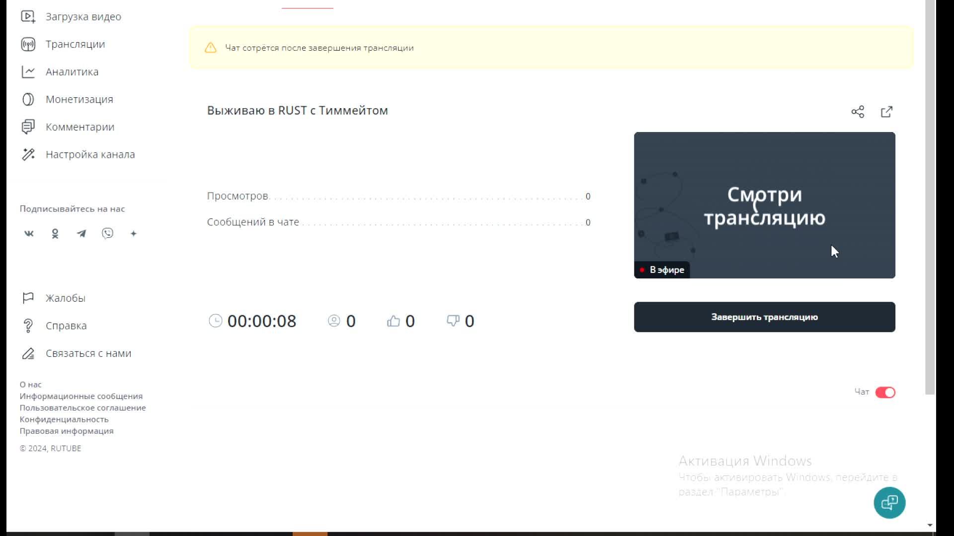Open Пользовательское соглашение link

tap(83, 408)
